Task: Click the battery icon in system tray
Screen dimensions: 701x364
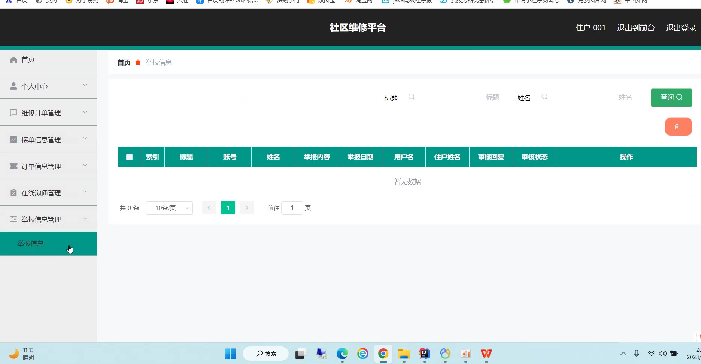Action: (x=674, y=354)
